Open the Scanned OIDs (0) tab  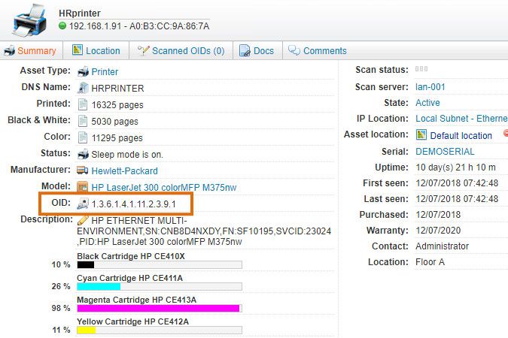click(x=181, y=51)
